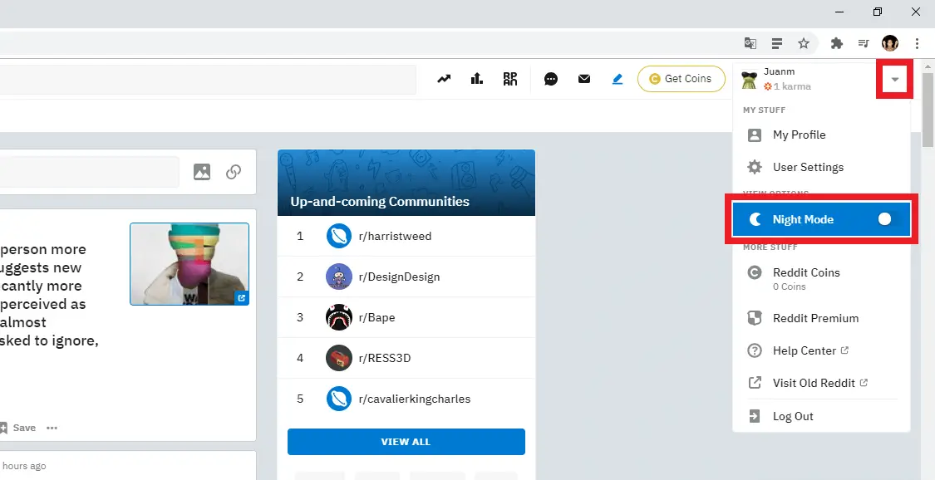The height and width of the screenshot is (480, 935).
Task: Click the Up-and-coming Communities banner
Action: [406, 183]
